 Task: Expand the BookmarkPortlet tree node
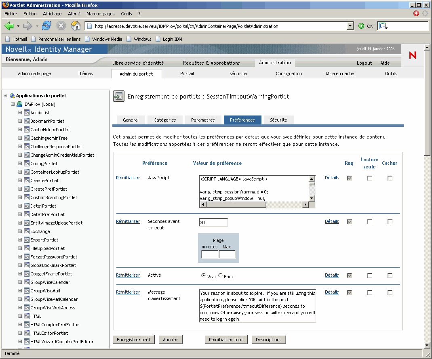tap(20, 121)
